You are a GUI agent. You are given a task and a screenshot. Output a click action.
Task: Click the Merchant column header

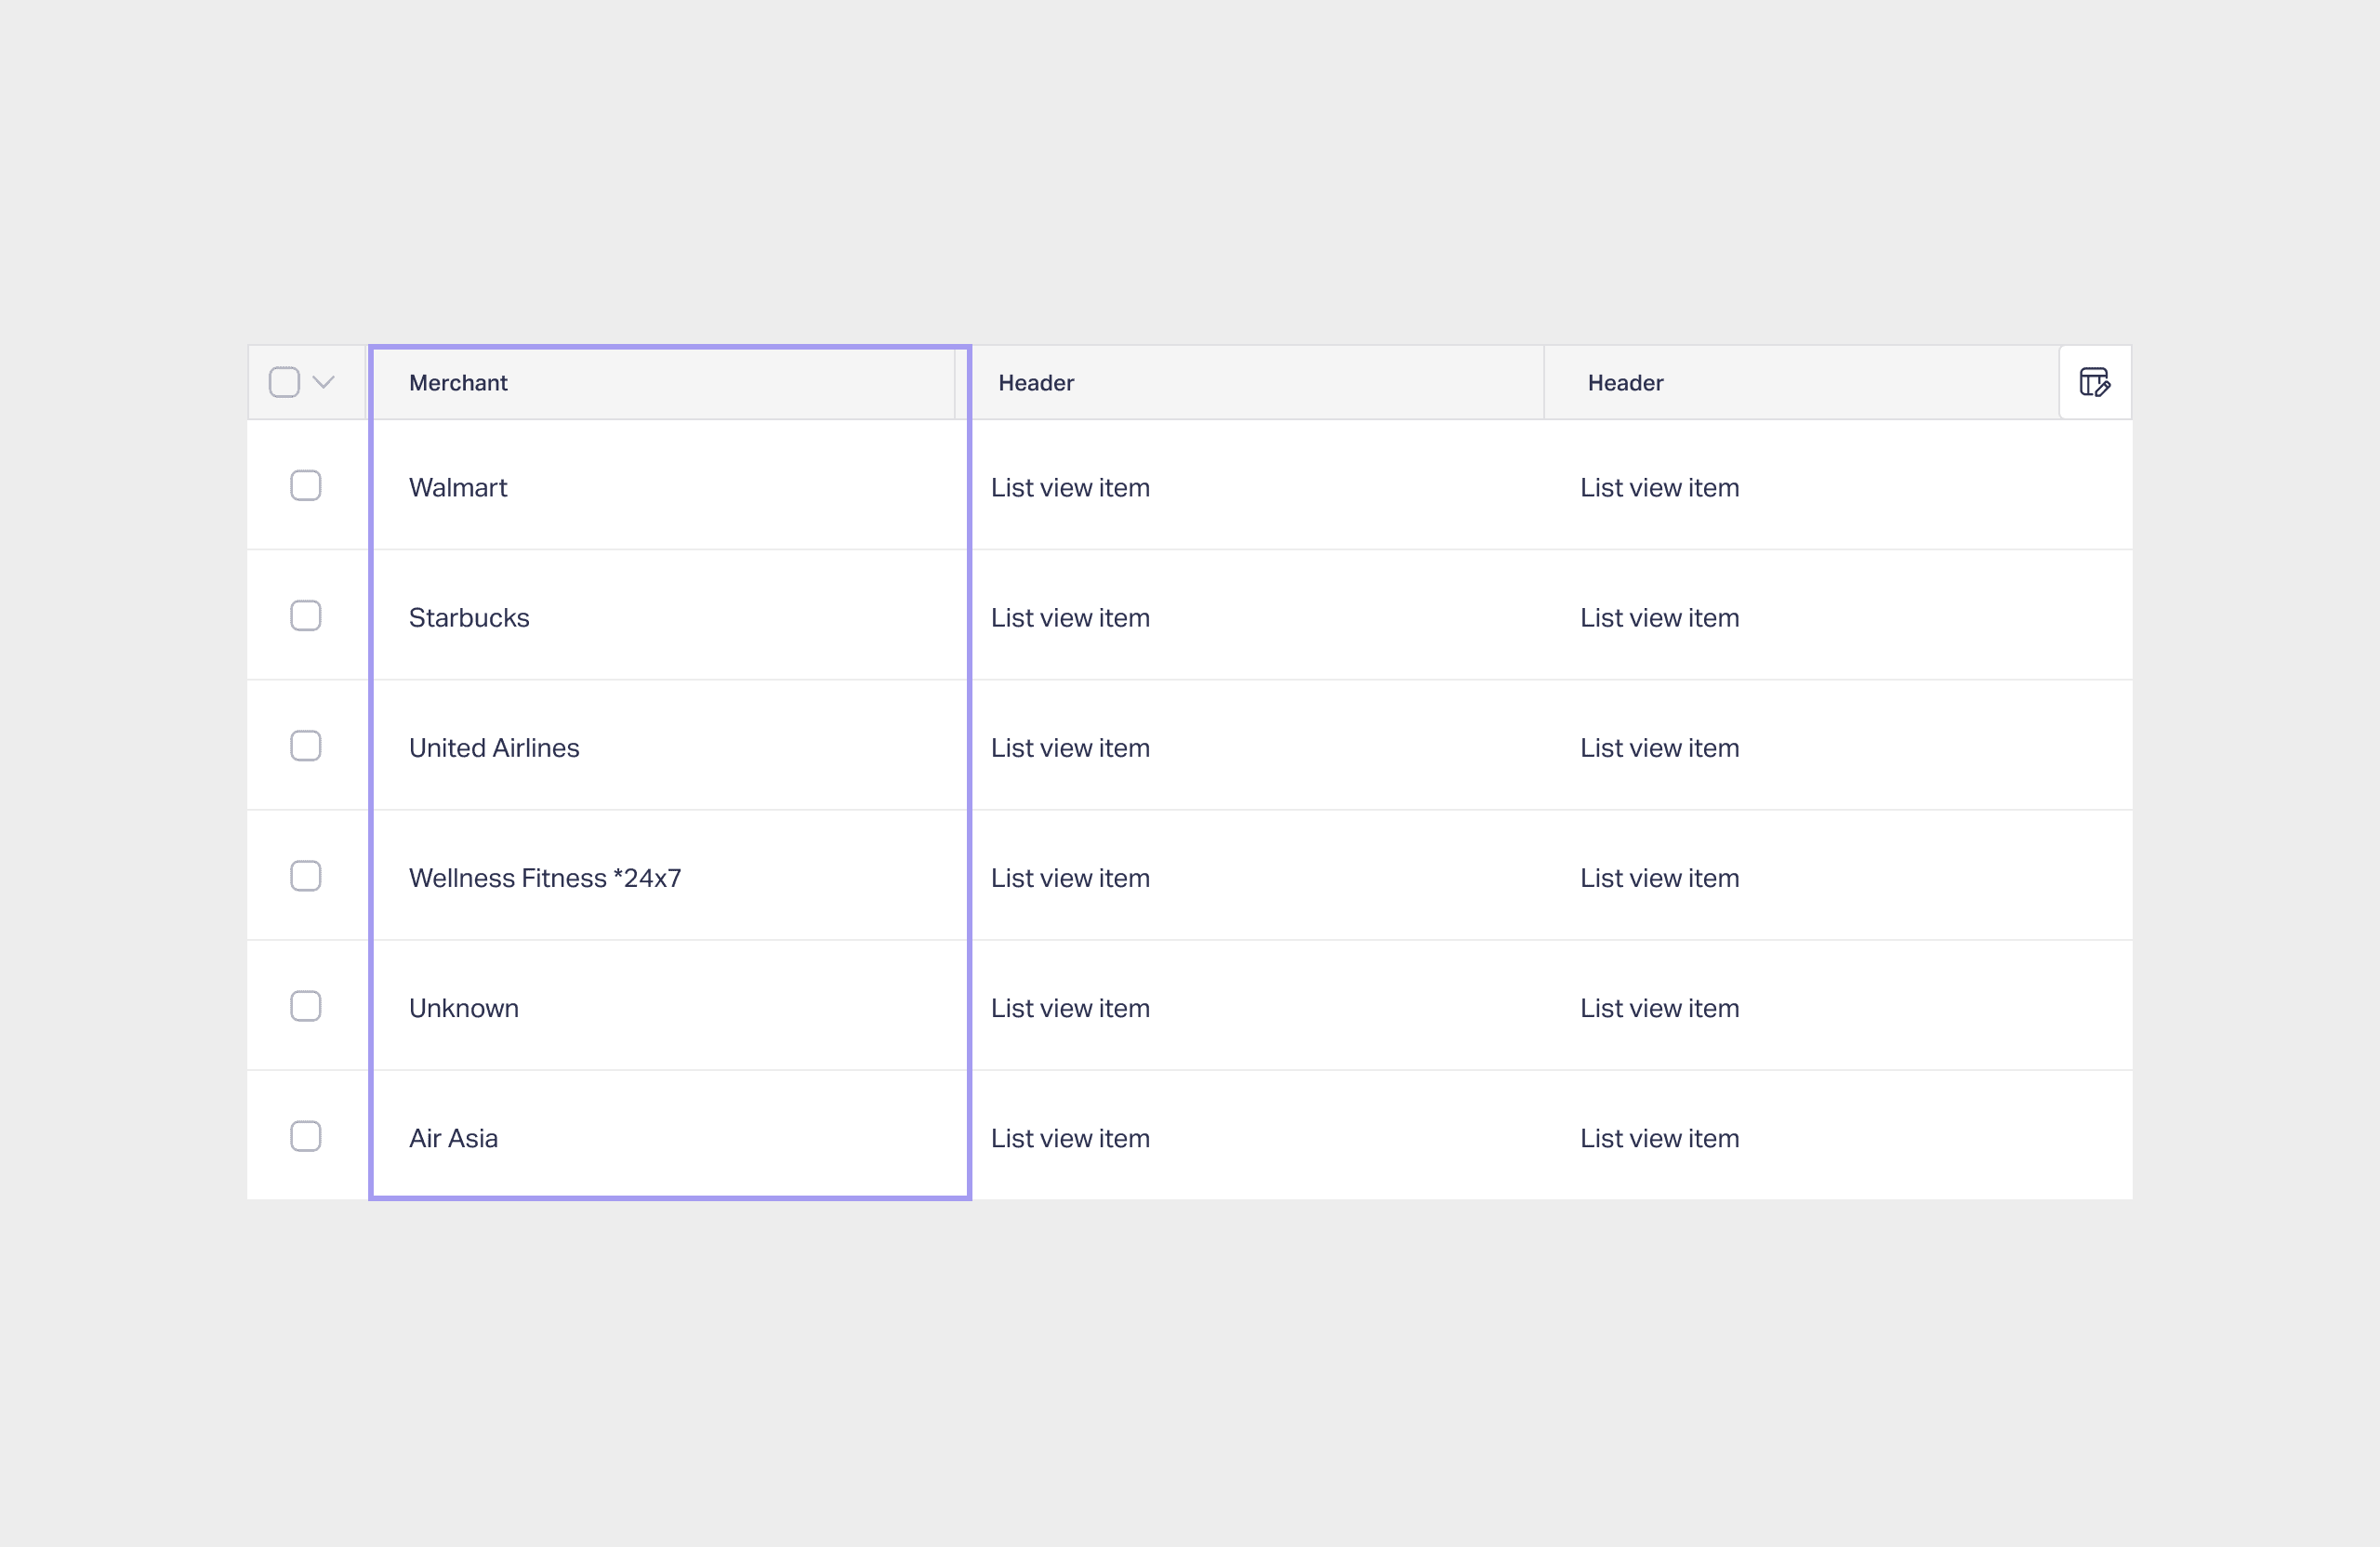[458, 383]
